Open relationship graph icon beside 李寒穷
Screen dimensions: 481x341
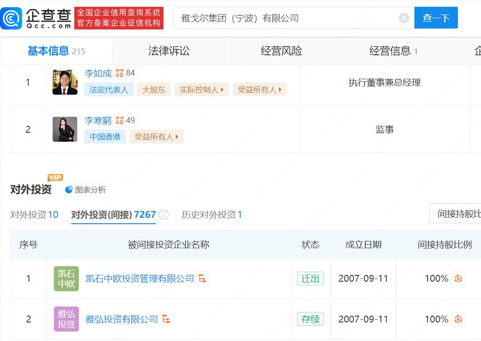tap(120, 120)
